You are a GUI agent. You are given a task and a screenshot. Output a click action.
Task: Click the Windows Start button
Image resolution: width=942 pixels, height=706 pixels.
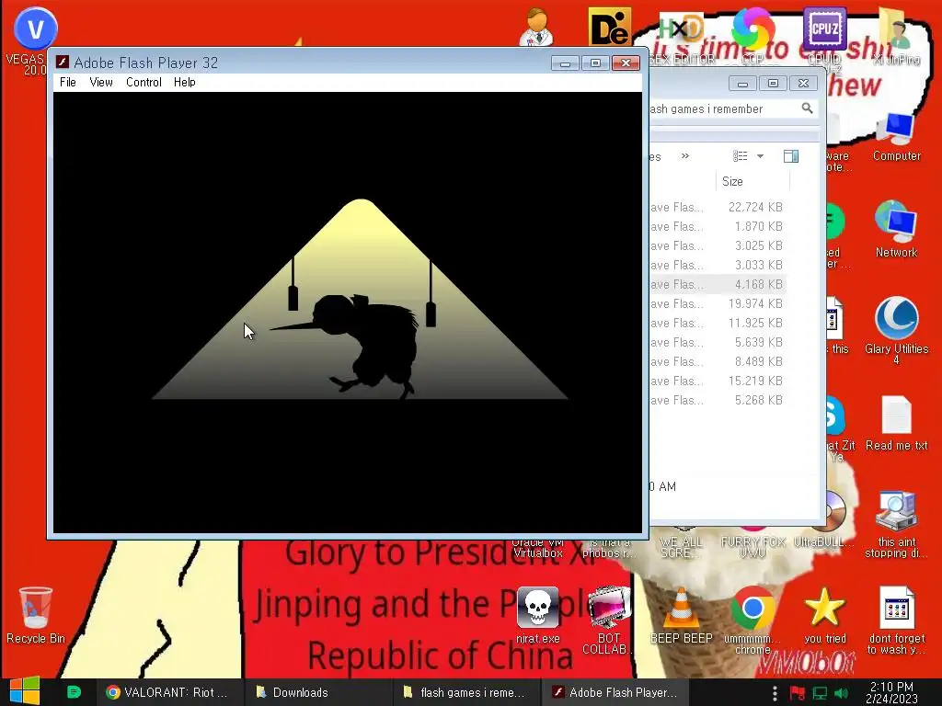pos(25,691)
